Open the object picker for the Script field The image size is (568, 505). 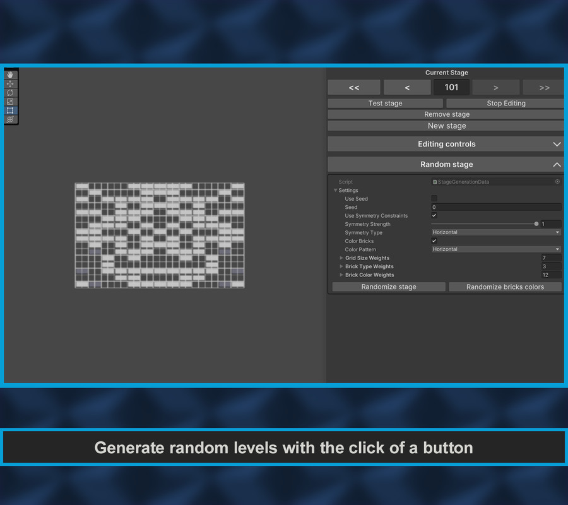557,182
